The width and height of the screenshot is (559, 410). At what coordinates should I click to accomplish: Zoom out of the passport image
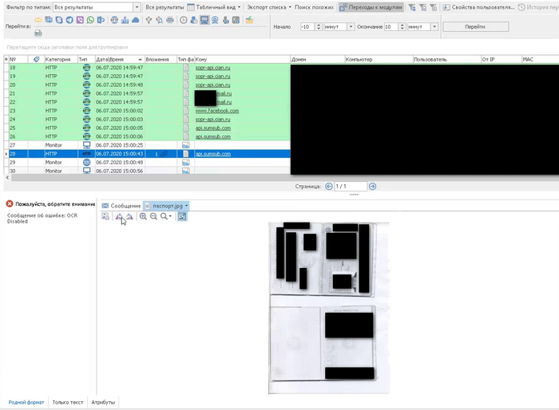tap(153, 217)
